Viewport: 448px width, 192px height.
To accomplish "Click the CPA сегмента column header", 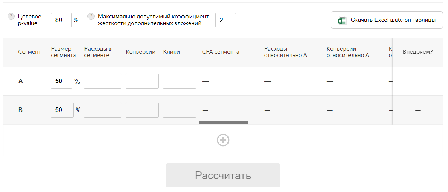I will coord(221,52).
